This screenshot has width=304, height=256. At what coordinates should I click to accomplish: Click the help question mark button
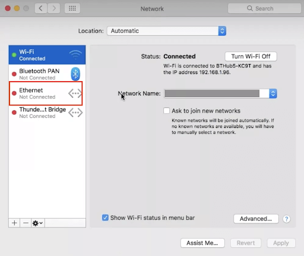pyautogui.click(x=286, y=219)
